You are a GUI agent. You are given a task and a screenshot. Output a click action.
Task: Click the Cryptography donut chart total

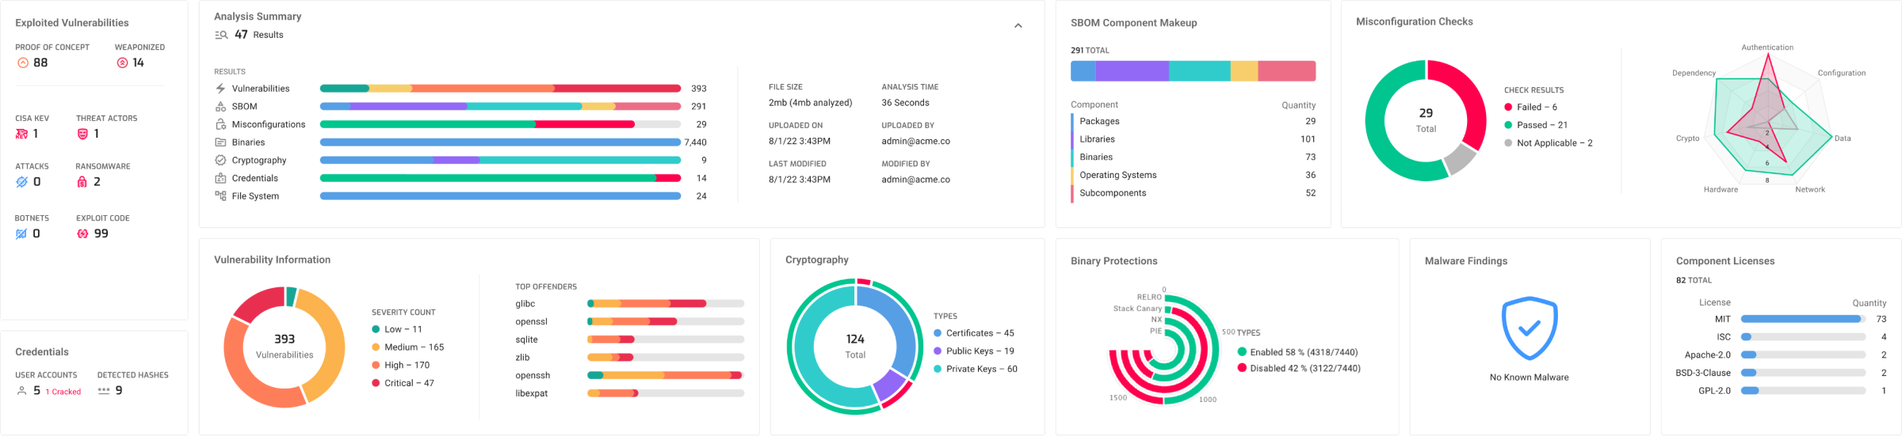pos(855,347)
